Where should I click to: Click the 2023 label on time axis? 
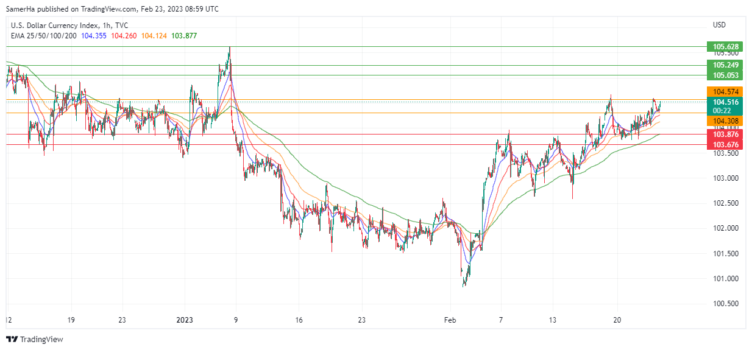(x=184, y=320)
